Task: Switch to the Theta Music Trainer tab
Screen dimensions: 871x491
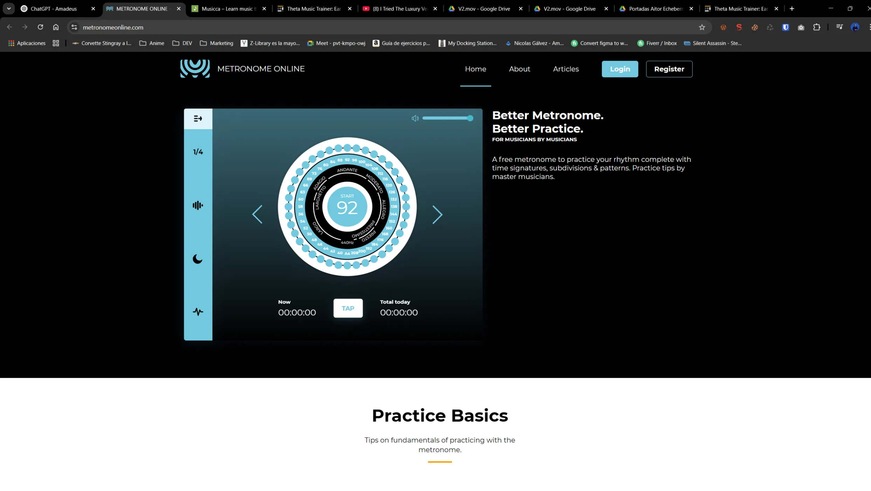Action: point(308,9)
